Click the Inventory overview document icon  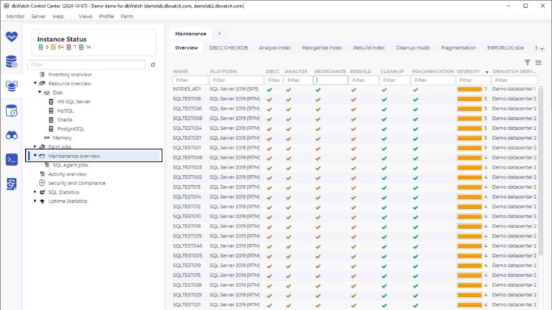(42, 74)
